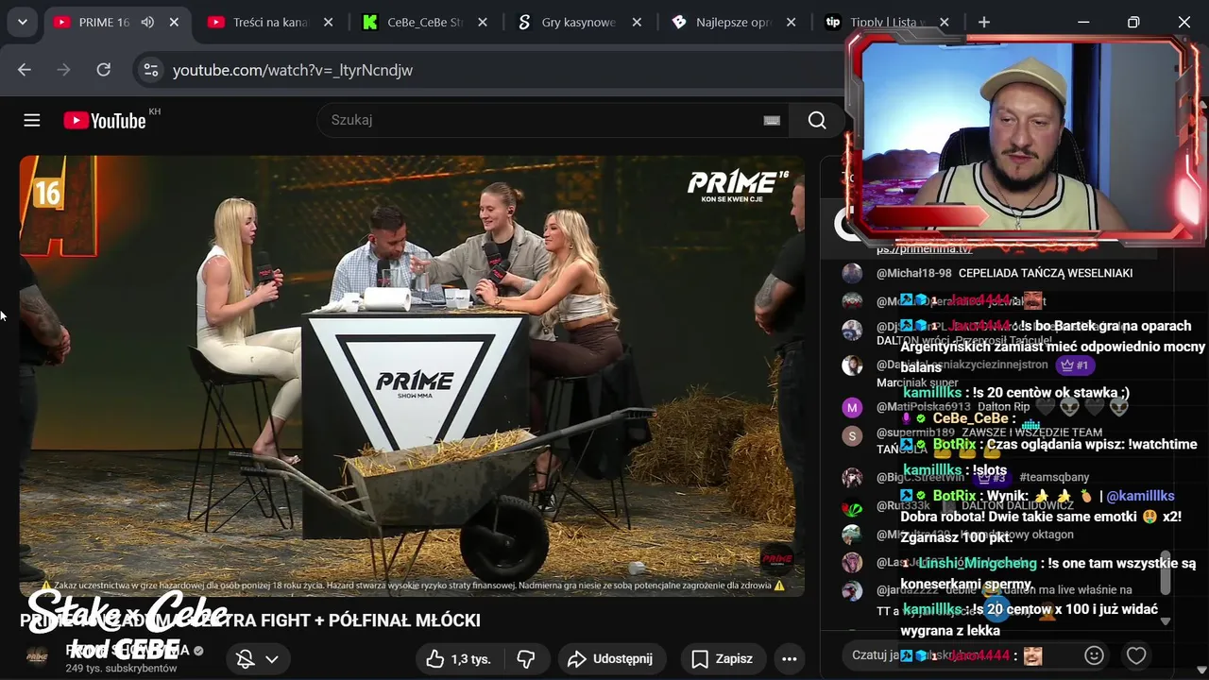Open supermib189 chat avatar
Screen dimensions: 1209x680
[853, 435]
